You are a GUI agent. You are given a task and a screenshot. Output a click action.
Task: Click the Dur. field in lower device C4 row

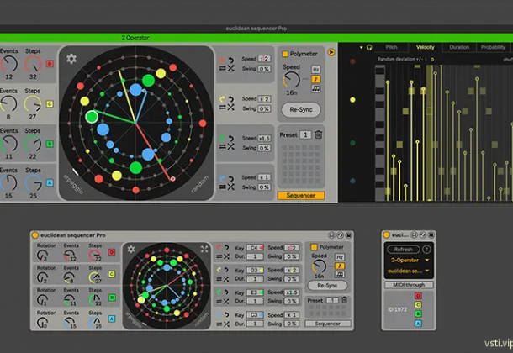[x=255, y=256]
